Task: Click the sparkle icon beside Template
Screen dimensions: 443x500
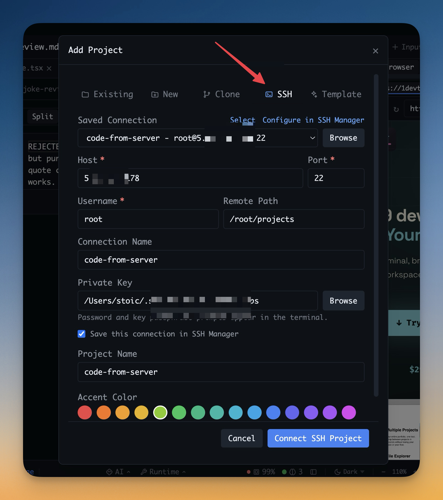Action: click(x=314, y=94)
